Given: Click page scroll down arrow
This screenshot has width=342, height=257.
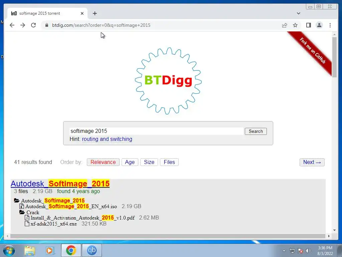Looking at the screenshot, I should click(334, 230).
